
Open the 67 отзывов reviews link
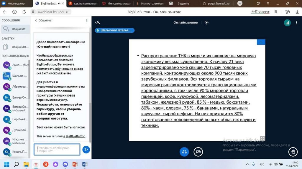click(260, 12)
